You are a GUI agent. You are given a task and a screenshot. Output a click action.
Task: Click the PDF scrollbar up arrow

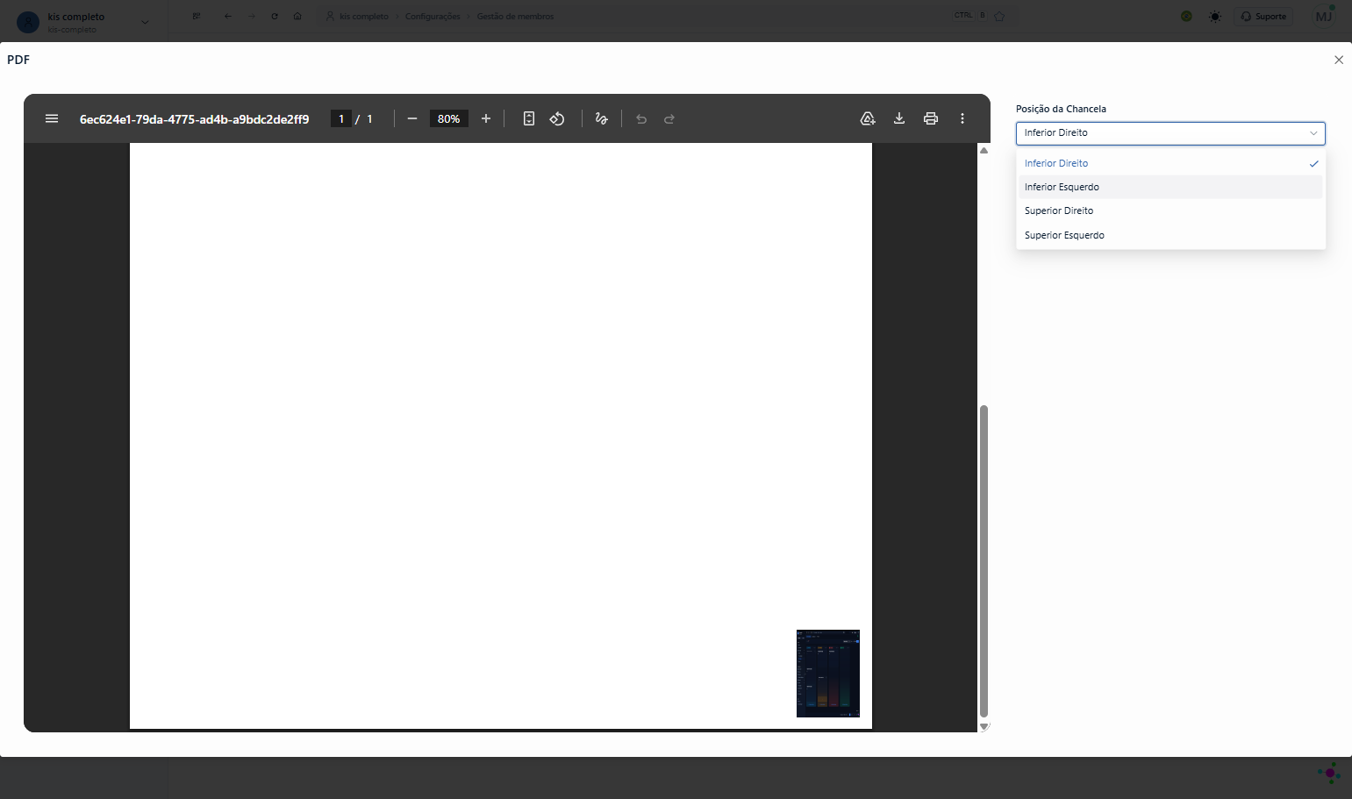[984, 151]
